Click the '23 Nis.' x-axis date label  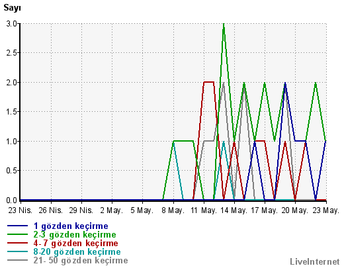tap(21, 210)
